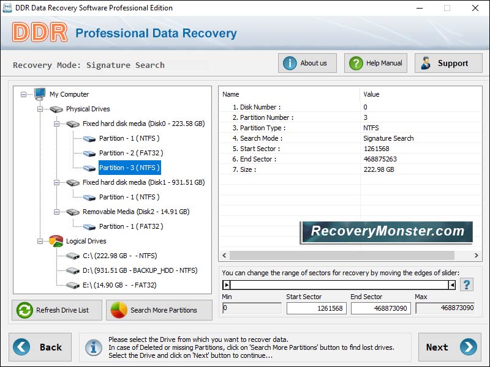Click the right arrow of the horizontal scrollbar

pos(477,255)
